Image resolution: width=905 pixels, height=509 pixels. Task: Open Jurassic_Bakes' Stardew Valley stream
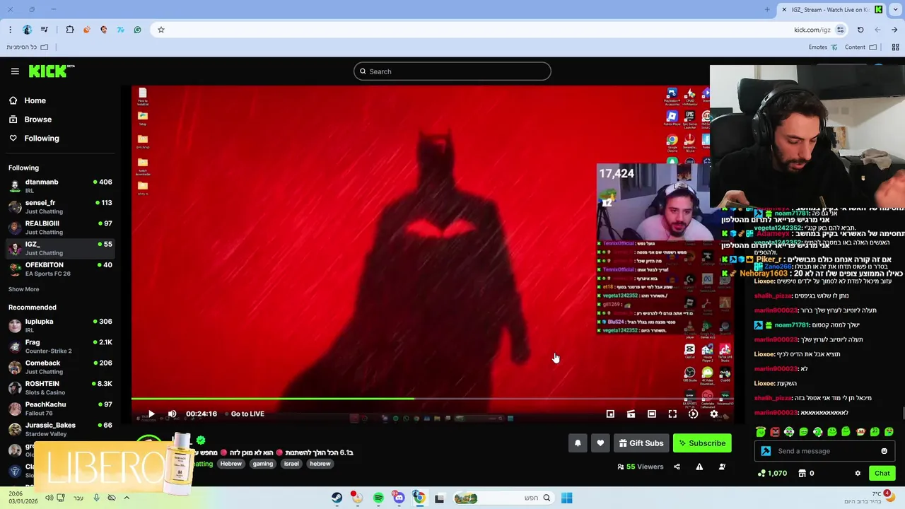(60, 429)
